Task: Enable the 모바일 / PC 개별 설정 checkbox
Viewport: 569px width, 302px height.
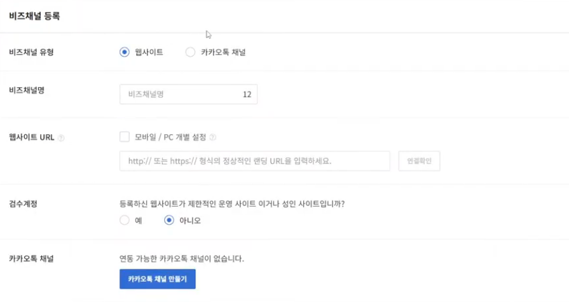Action: point(125,136)
